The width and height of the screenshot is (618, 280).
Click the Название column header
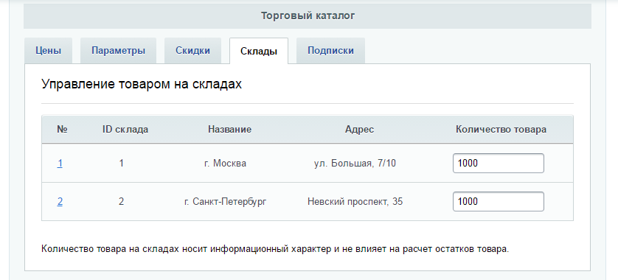pos(230,130)
